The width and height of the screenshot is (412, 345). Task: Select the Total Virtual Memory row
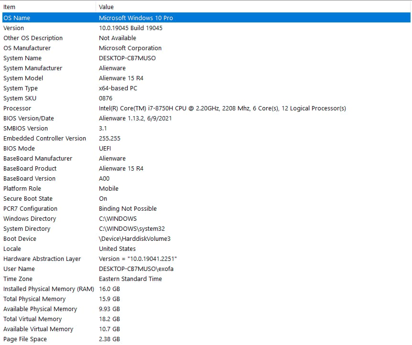[206, 319]
